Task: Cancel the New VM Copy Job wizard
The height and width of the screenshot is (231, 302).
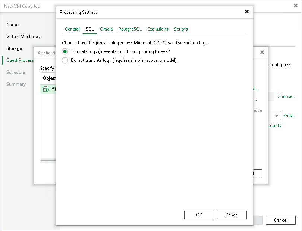Action: (x=281, y=220)
